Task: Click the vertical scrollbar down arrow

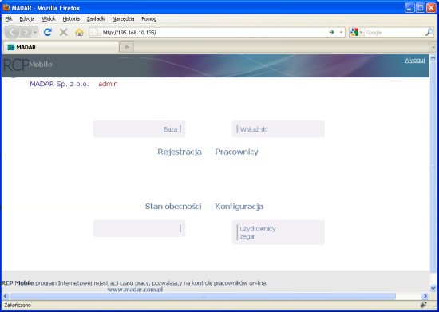Action: (433, 288)
